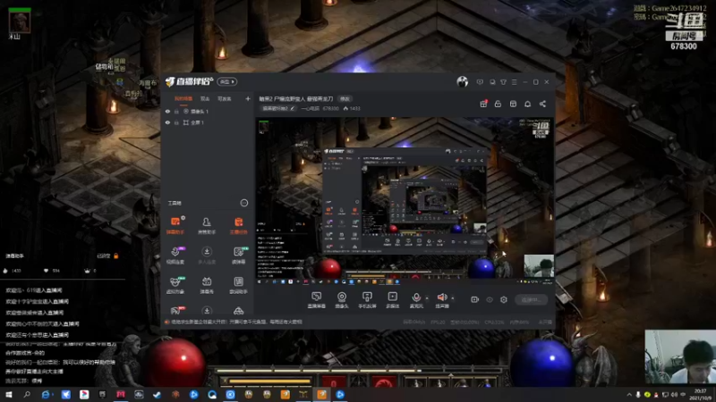Open the 弹幕助手 danmaku assistant tool
This screenshot has height=402, width=716.
[x=175, y=225]
